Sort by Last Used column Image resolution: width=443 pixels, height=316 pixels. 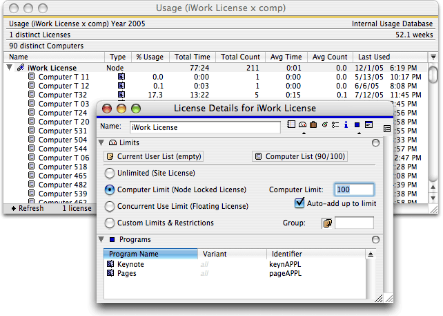[x=390, y=57]
